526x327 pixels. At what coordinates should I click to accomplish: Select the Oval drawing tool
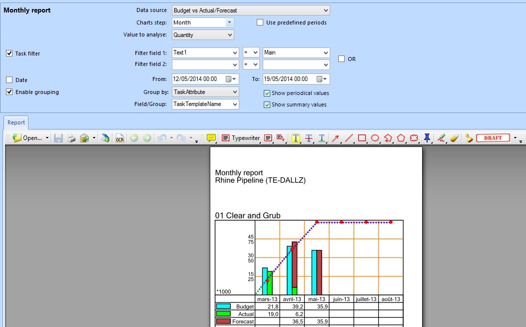[x=375, y=138]
